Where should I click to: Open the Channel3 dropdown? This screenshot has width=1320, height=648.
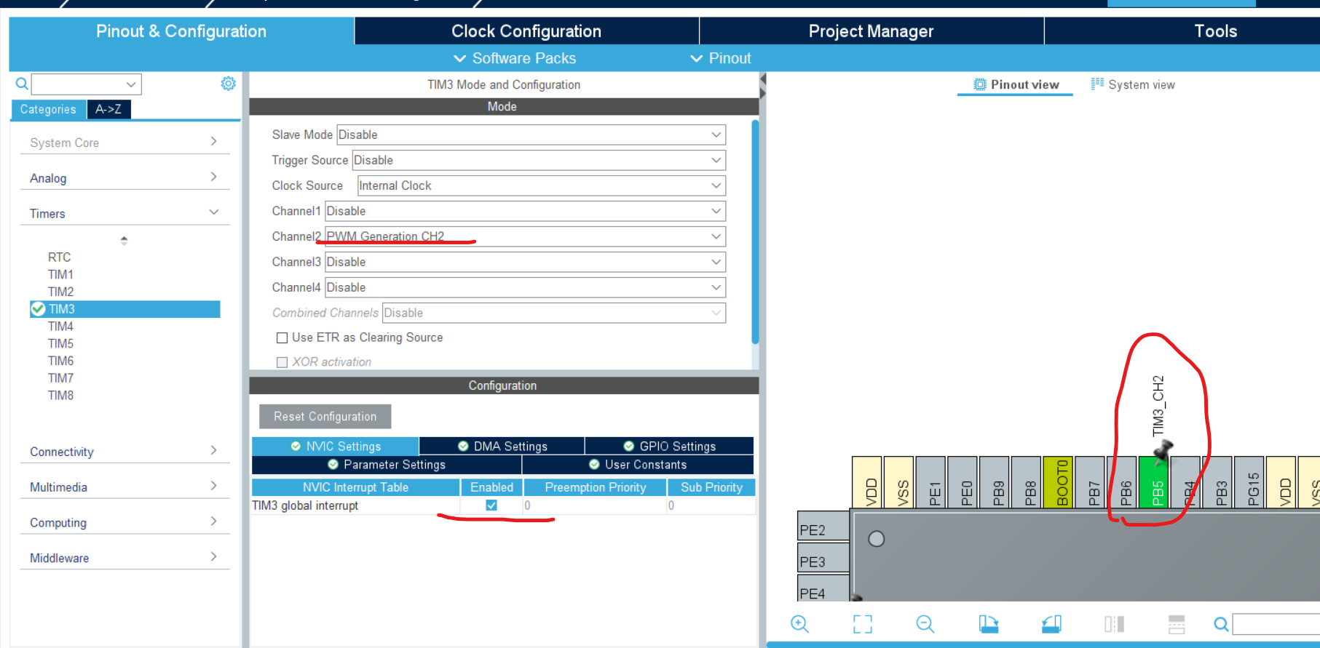525,262
